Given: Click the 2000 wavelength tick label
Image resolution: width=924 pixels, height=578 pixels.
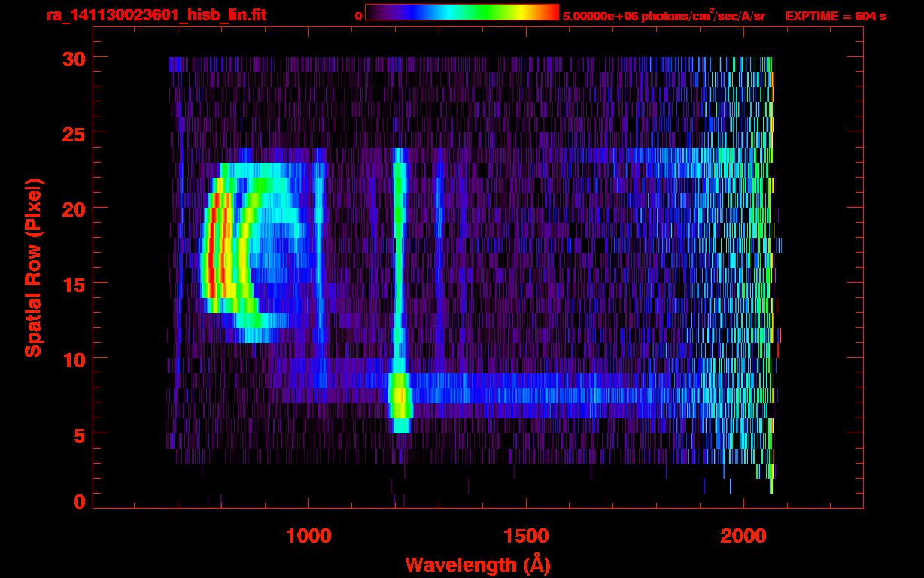Looking at the screenshot, I should (x=743, y=536).
